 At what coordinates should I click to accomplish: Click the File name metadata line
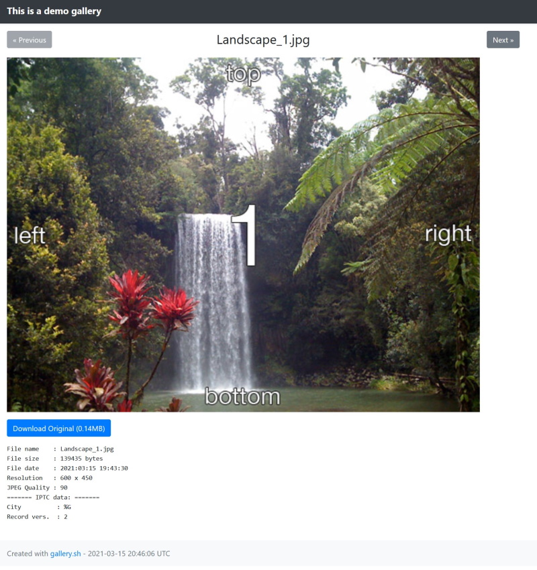pyautogui.click(x=60, y=449)
